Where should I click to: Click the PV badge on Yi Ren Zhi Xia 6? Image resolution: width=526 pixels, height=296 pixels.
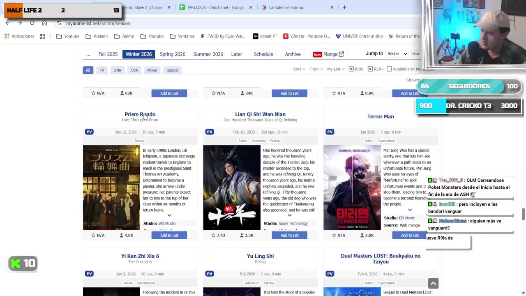89,274
